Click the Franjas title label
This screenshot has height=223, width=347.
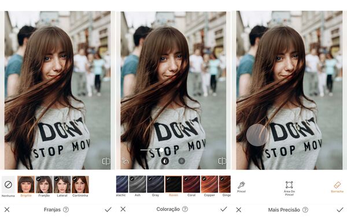[x=52, y=210]
